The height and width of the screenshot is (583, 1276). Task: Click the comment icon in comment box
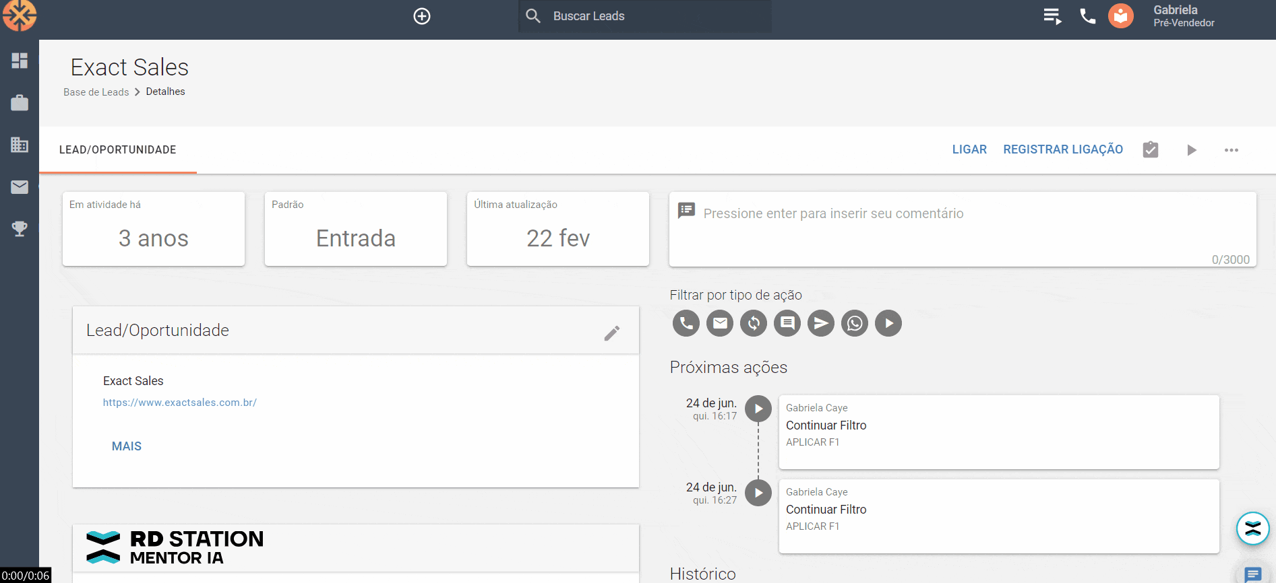[686, 211]
